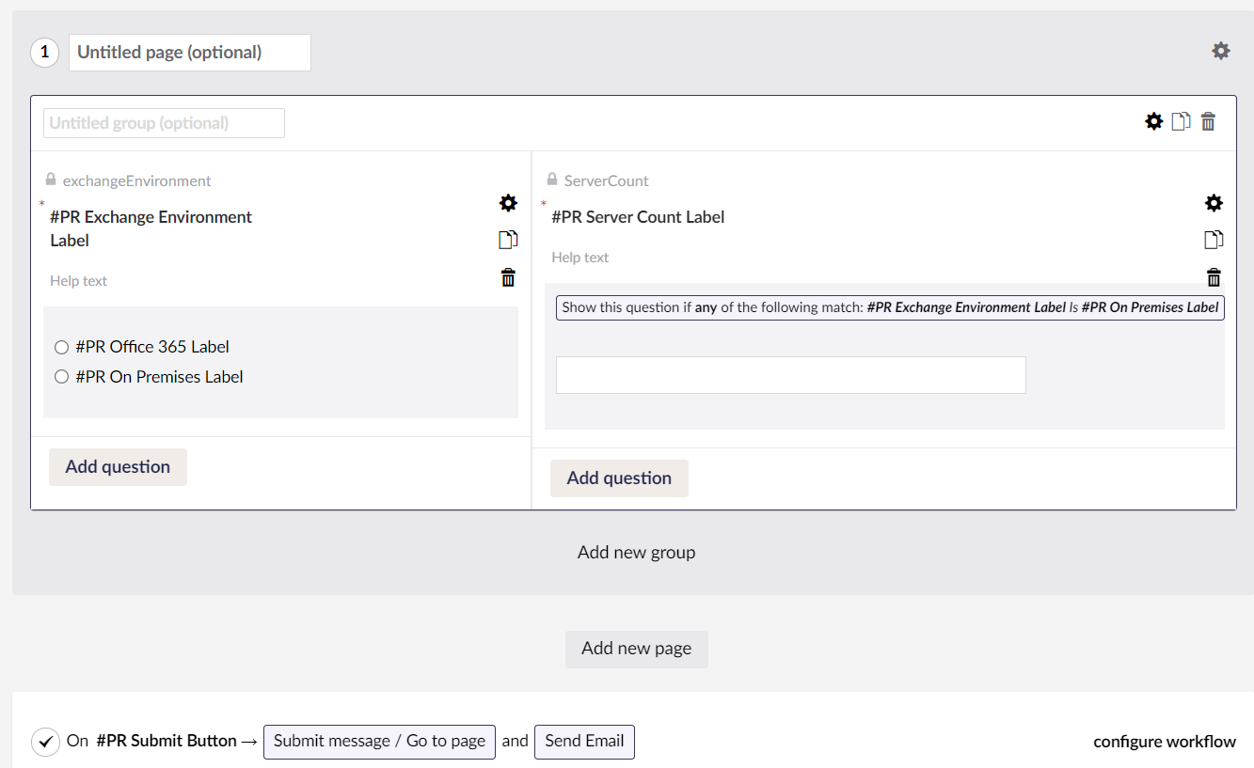Screen dimensions: 1254x768
Task: Duplicate the Server Count question
Action: [1214, 239]
